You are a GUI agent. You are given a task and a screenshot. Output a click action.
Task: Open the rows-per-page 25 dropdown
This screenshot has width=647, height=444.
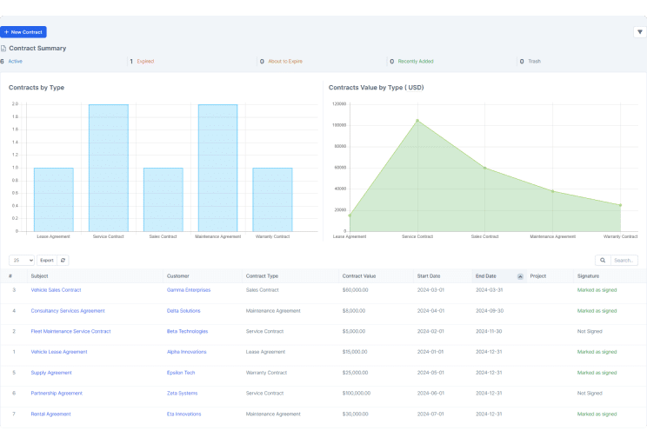[22, 260]
